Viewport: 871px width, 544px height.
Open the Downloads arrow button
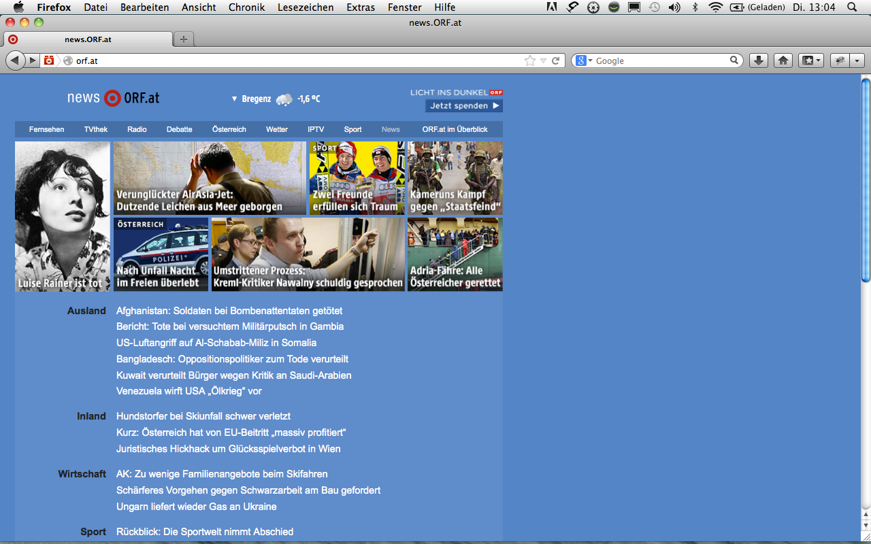(x=759, y=61)
